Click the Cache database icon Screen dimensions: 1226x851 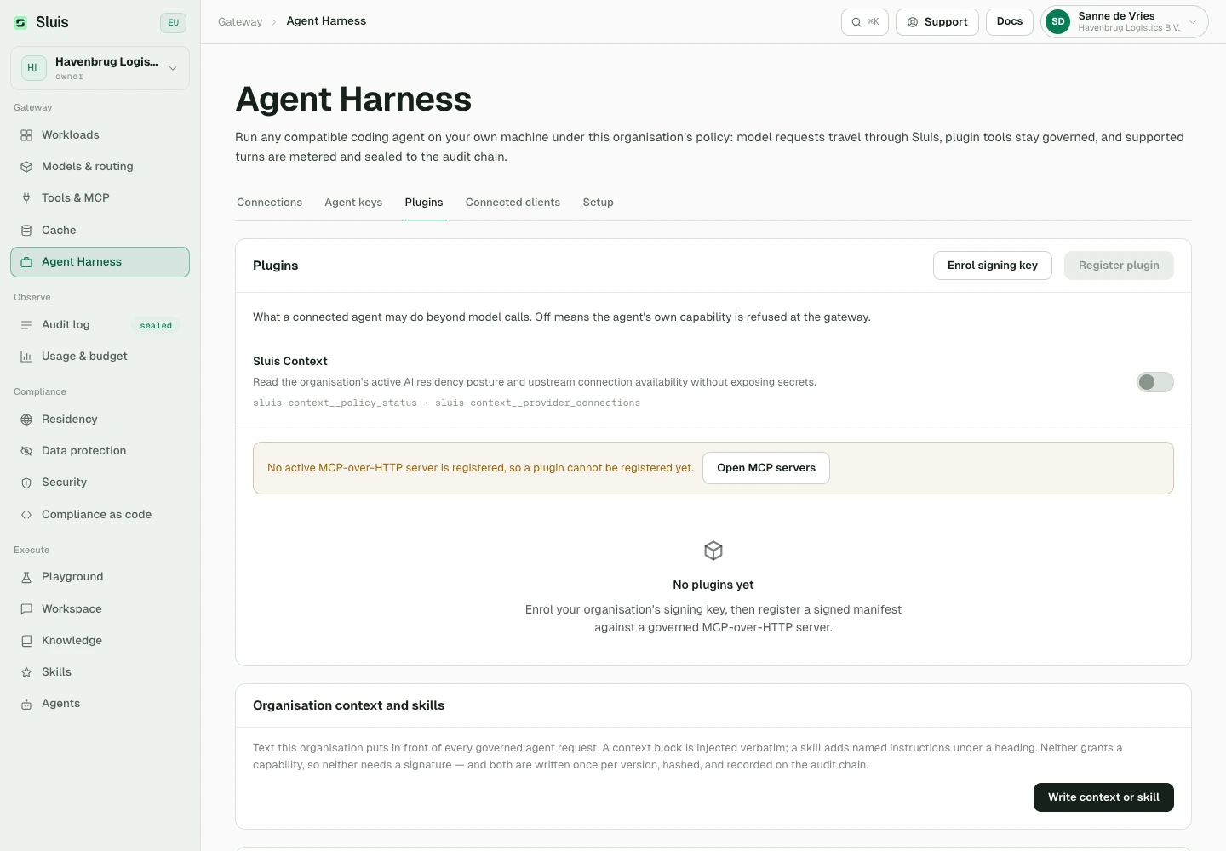(x=26, y=231)
